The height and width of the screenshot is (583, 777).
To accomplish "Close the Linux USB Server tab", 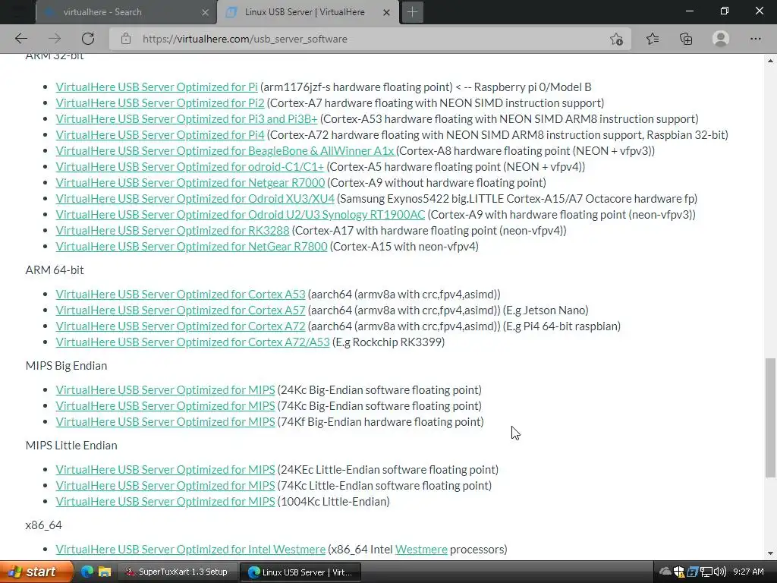I will 386,12.
